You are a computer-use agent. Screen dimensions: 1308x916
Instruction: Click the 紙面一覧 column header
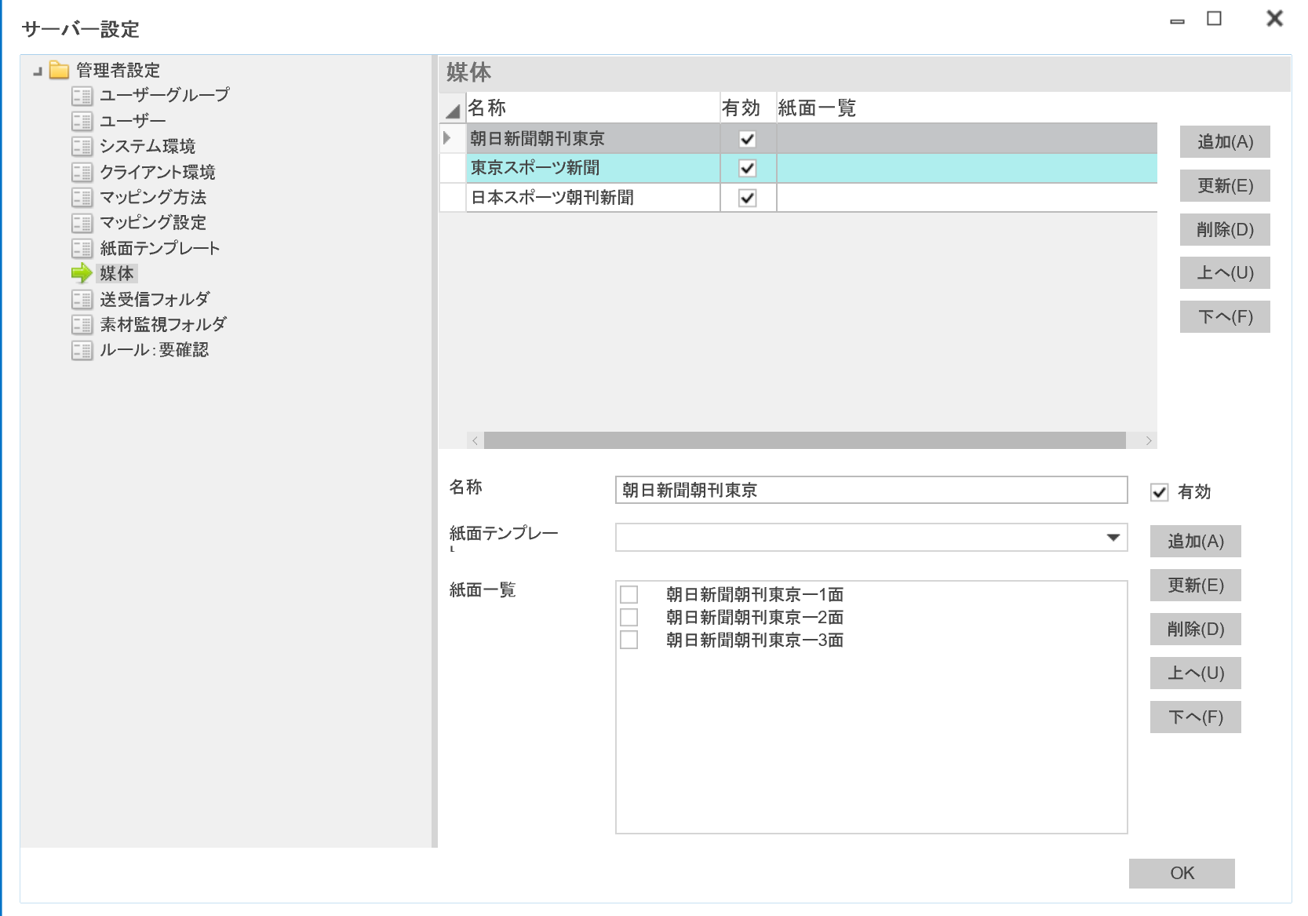pyautogui.click(x=966, y=108)
